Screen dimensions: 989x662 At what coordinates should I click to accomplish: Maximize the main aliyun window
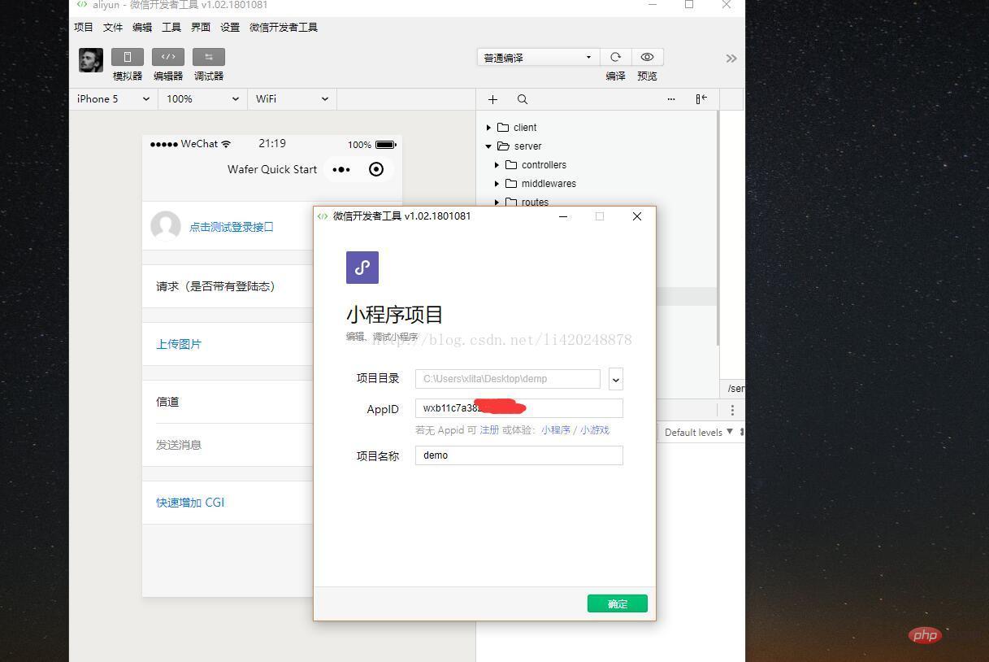[x=689, y=5]
